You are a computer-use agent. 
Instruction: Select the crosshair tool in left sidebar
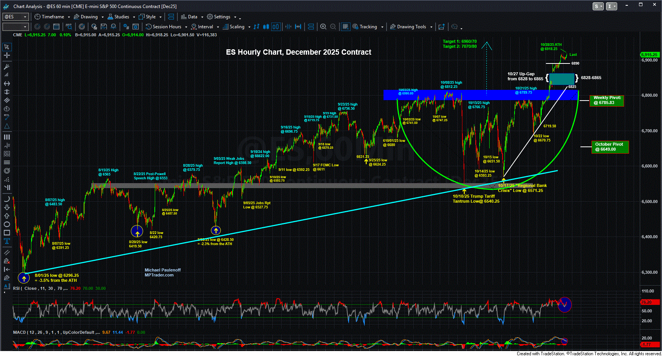click(7, 55)
